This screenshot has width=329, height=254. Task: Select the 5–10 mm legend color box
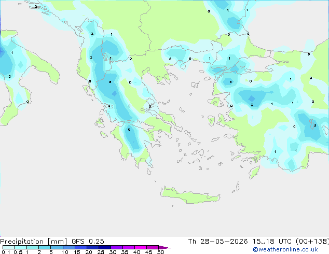coord(57,247)
